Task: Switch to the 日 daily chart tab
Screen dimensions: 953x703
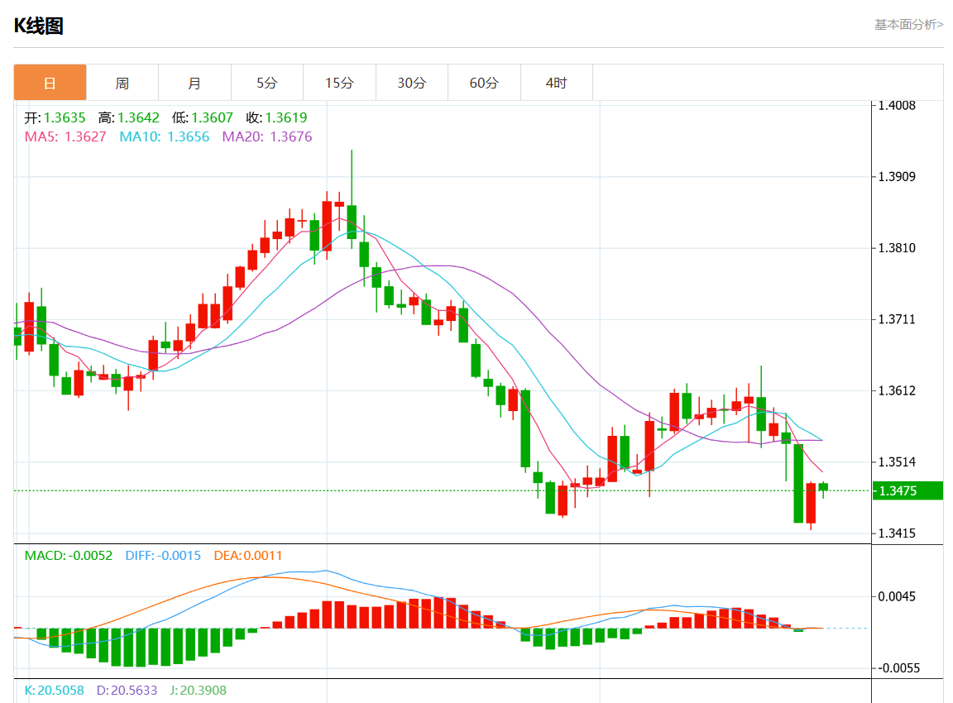Action: tap(50, 83)
